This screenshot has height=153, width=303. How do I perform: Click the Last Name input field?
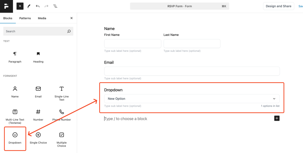[x=192, y=44]
